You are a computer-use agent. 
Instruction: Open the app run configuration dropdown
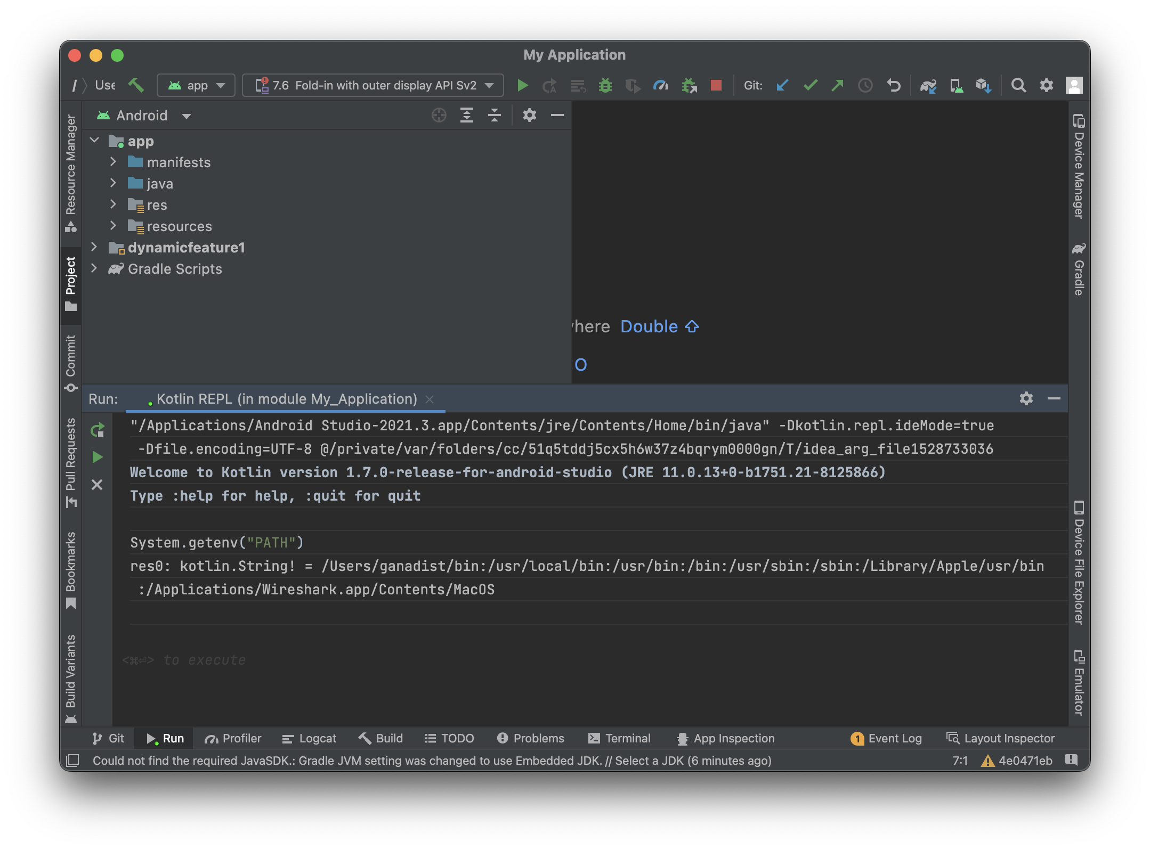coord(196,85)
